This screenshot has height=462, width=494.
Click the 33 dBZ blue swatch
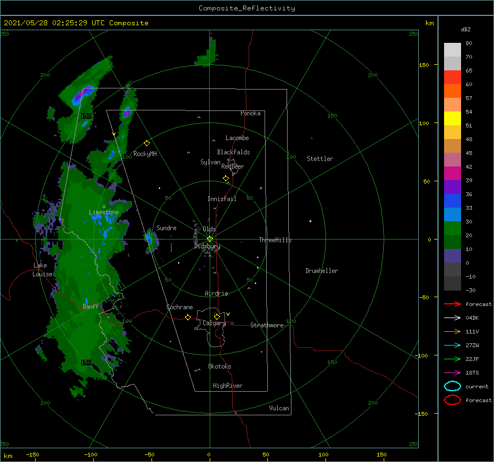(x=452, y=201)
